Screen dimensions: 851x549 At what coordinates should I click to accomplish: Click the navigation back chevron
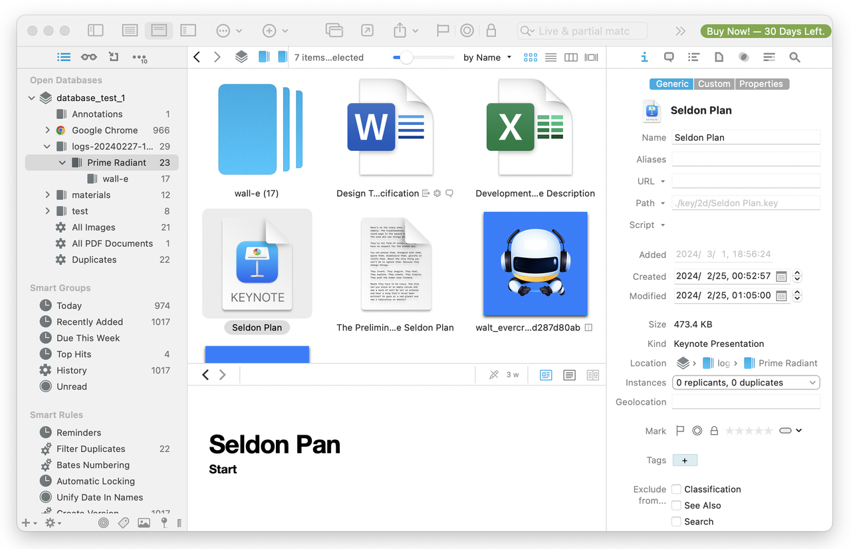tap(196, 57)
